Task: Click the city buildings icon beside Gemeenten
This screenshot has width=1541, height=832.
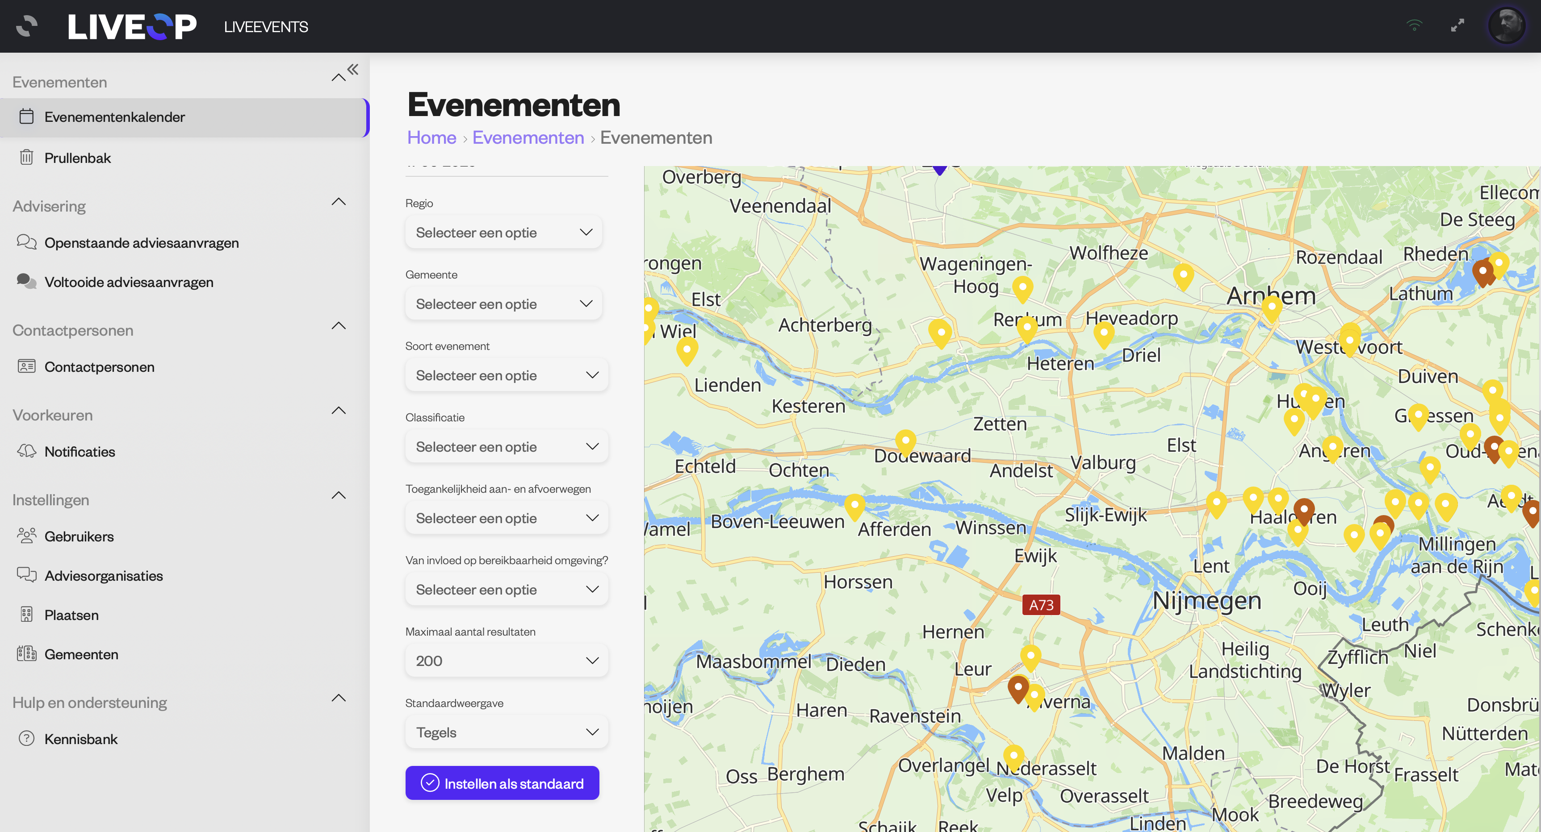Action: click(26, 654)
